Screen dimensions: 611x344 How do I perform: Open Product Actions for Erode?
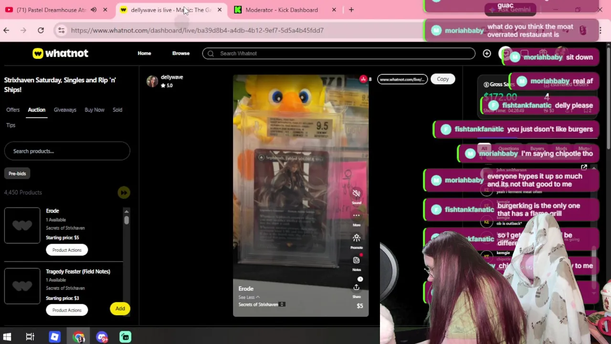pos(67,250)
